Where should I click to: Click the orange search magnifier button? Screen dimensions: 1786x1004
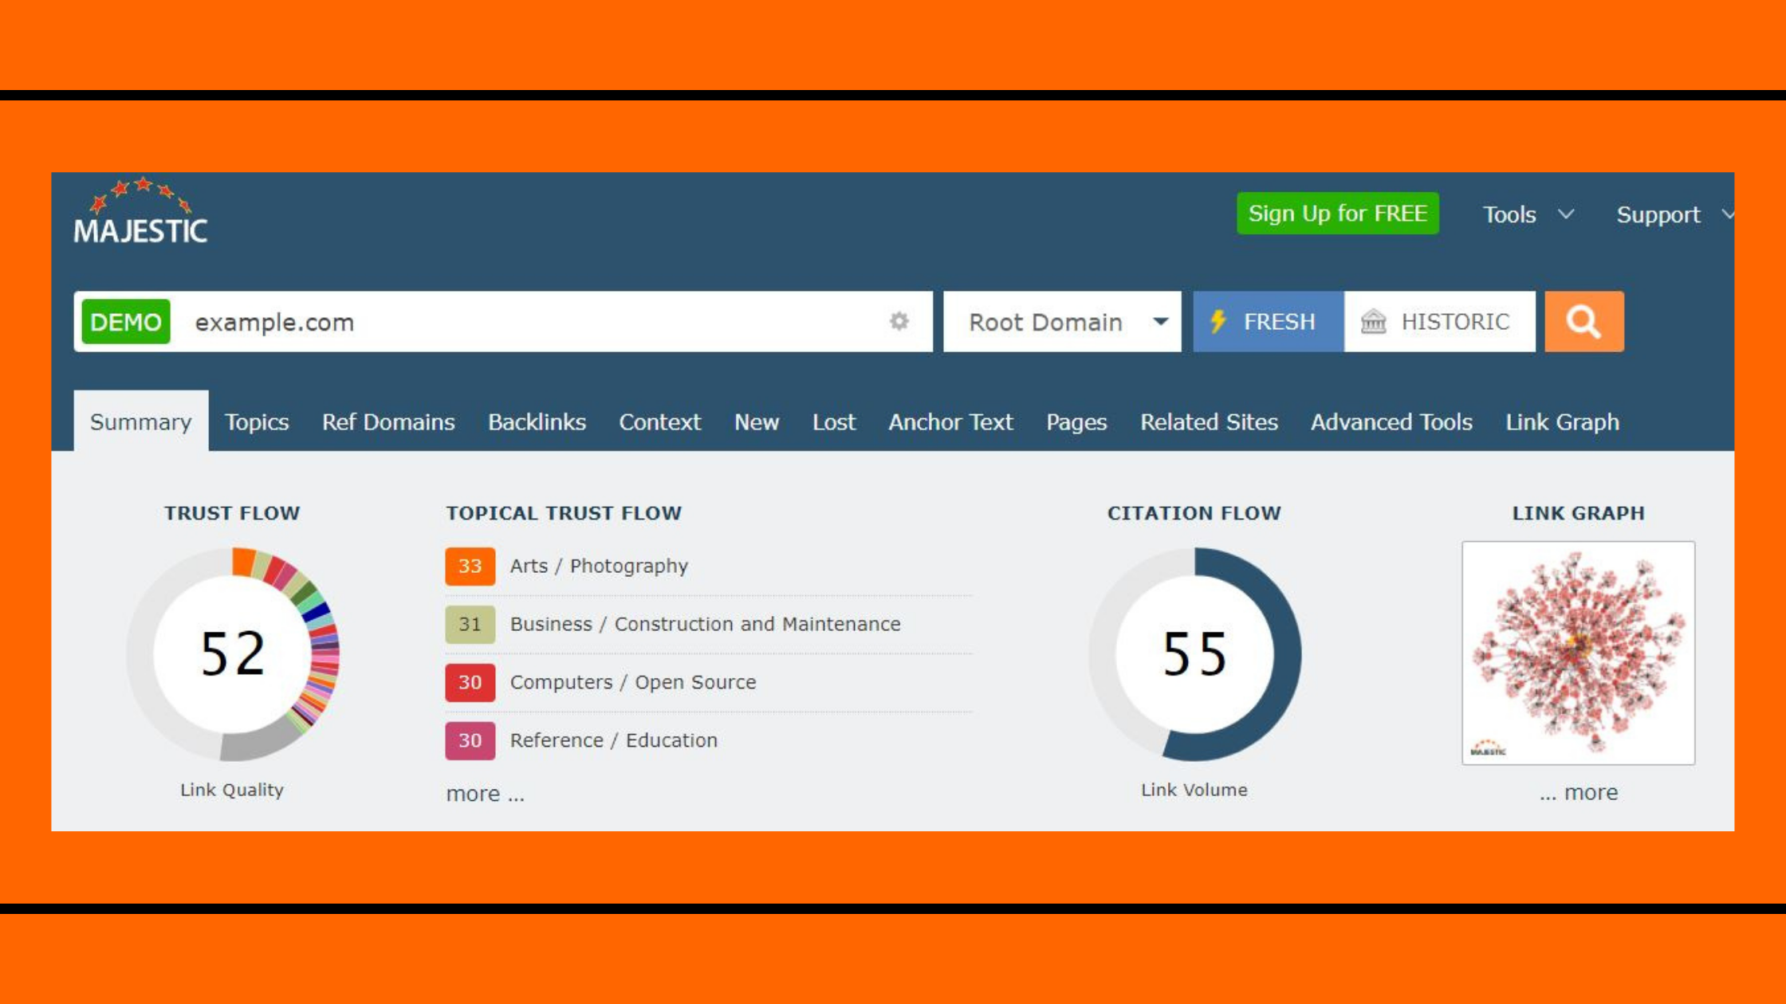[x=1583, y=321]
